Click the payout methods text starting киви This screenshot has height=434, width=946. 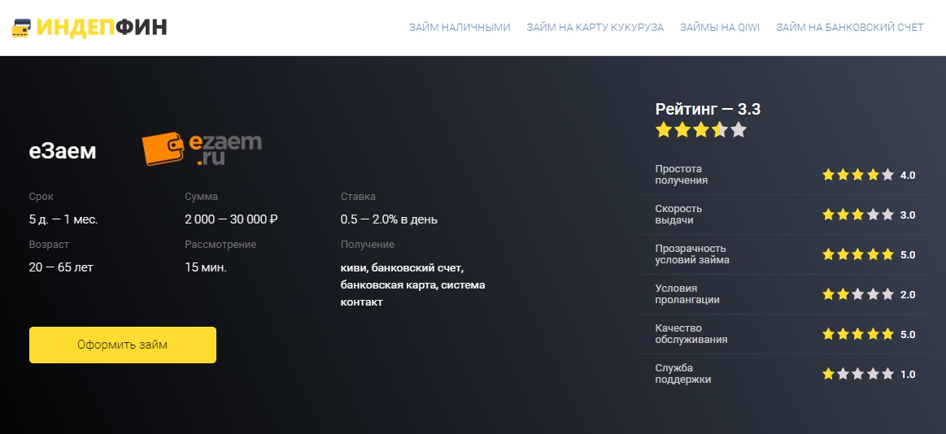pyautogui.click(x=412, y=284)
